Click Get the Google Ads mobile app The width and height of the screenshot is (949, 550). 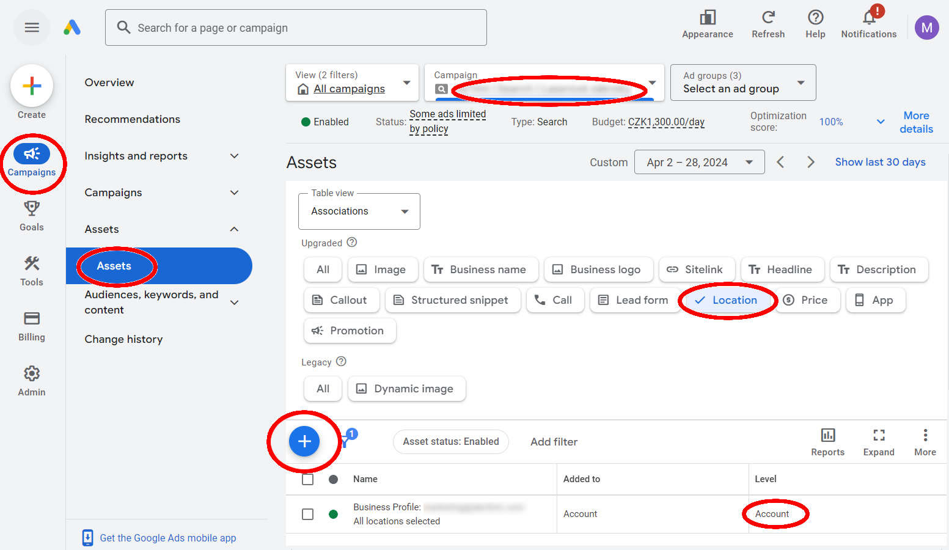click(x=168, y=538)
